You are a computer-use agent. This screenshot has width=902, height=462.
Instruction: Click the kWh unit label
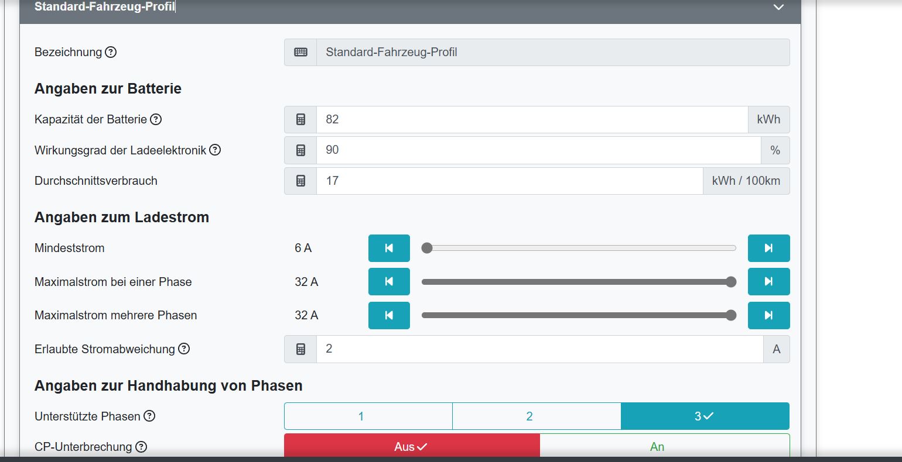click(x=768, y=119)
